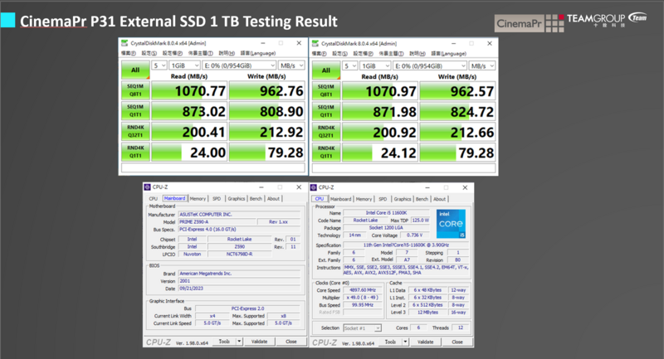Image resolution: width=664 pixels, height=359 pixels.
Task: Click the 1070.77 read result bar
Action: [189, 90]
